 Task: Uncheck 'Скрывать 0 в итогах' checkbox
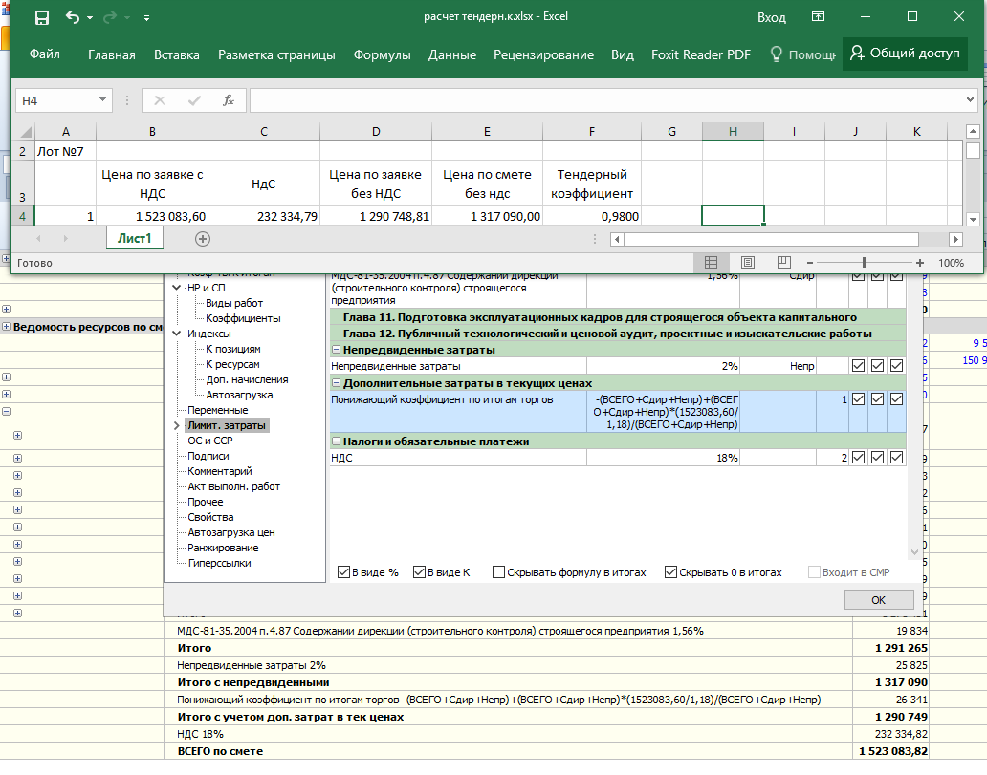(x=670, y=572)
